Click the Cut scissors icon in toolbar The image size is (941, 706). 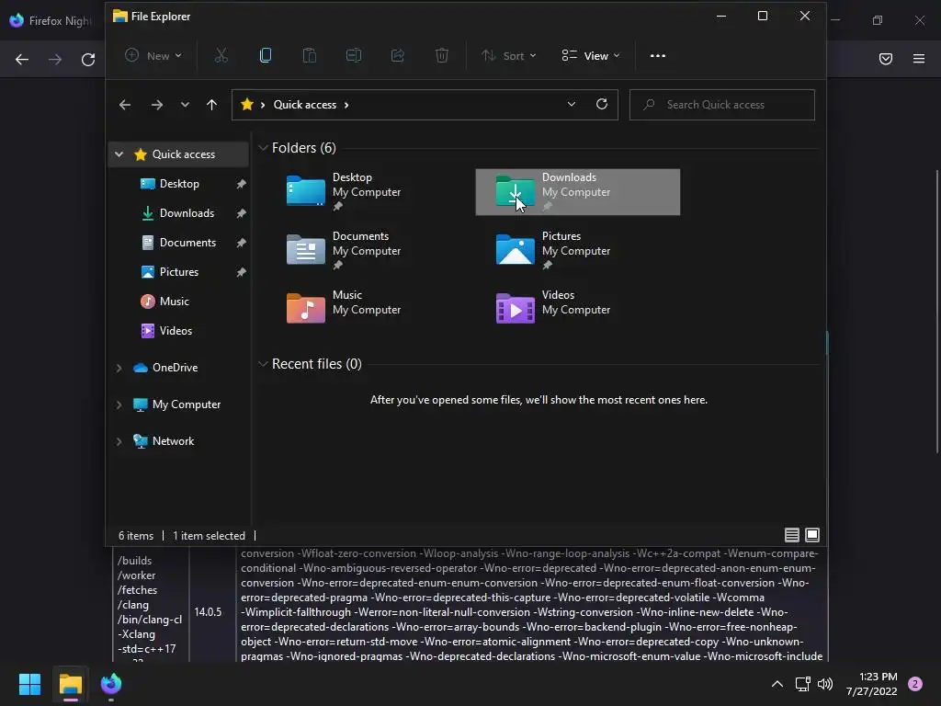tap(221, 56)
